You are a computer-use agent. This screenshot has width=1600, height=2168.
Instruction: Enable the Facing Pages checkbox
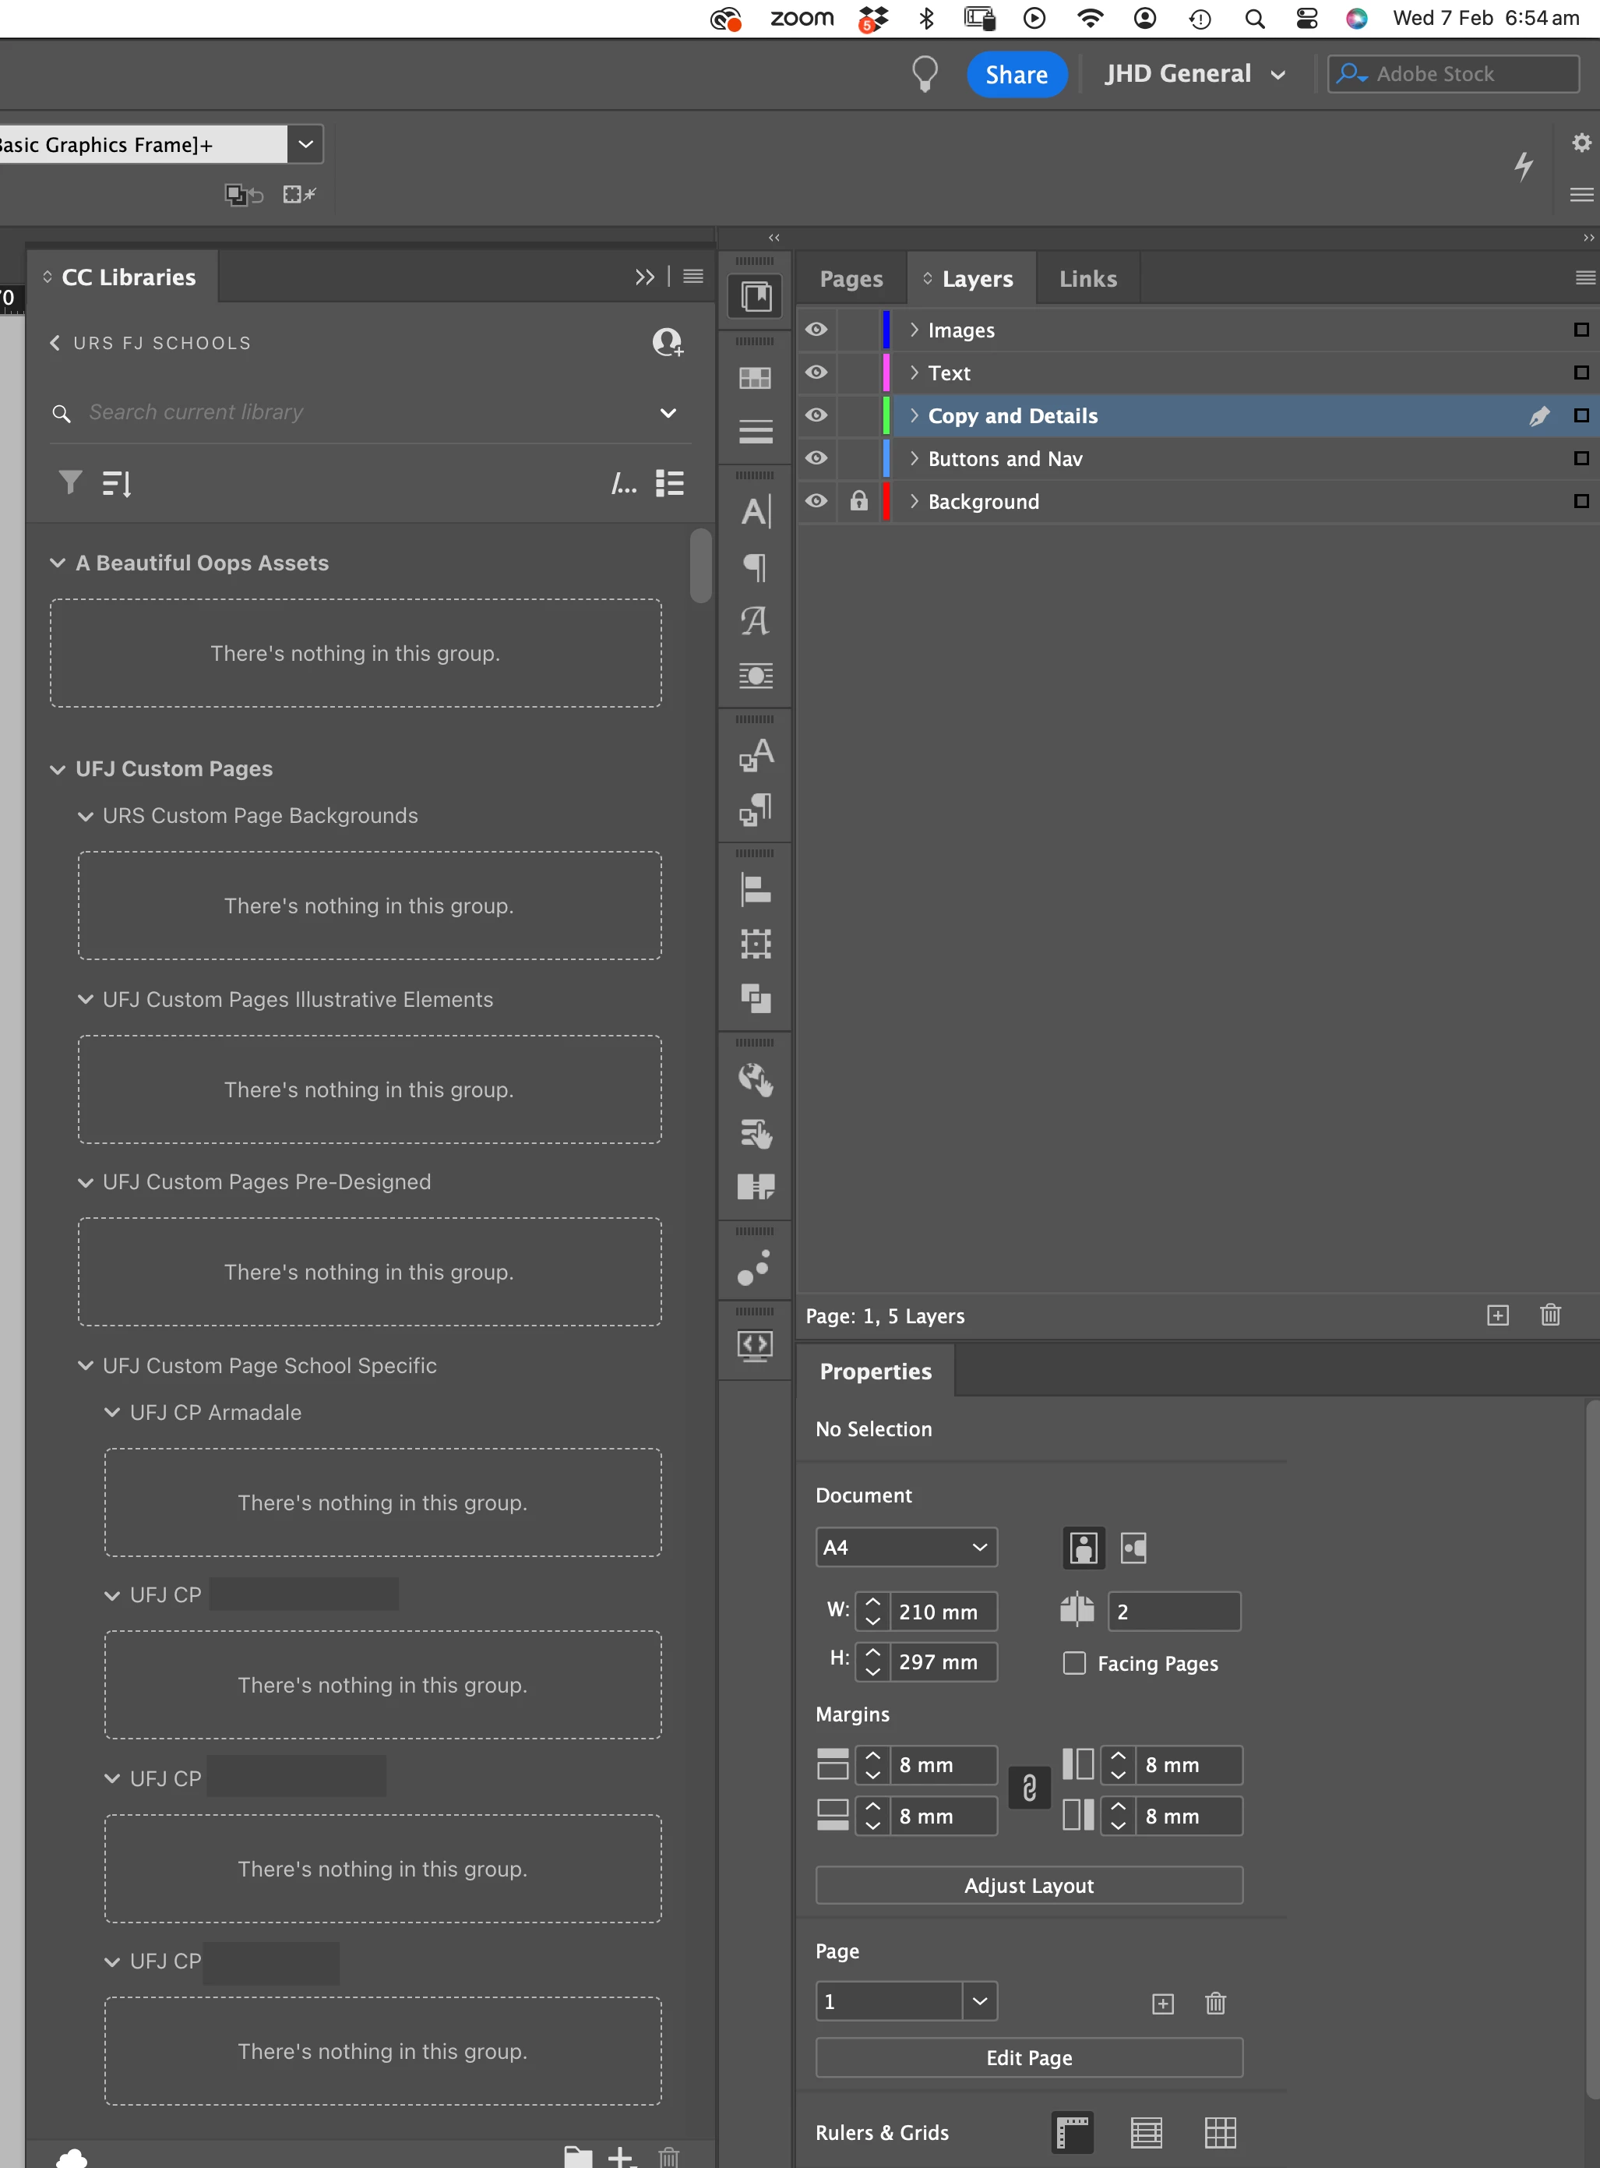pos(1074,1662)
